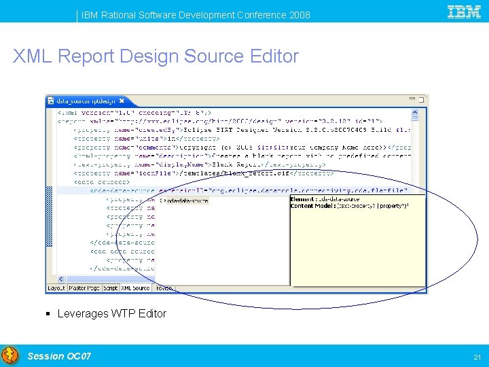This screenshot has width=489, height=367.
Task: Click the IBM logo in slide header
Action: click(x=464, y=12)
